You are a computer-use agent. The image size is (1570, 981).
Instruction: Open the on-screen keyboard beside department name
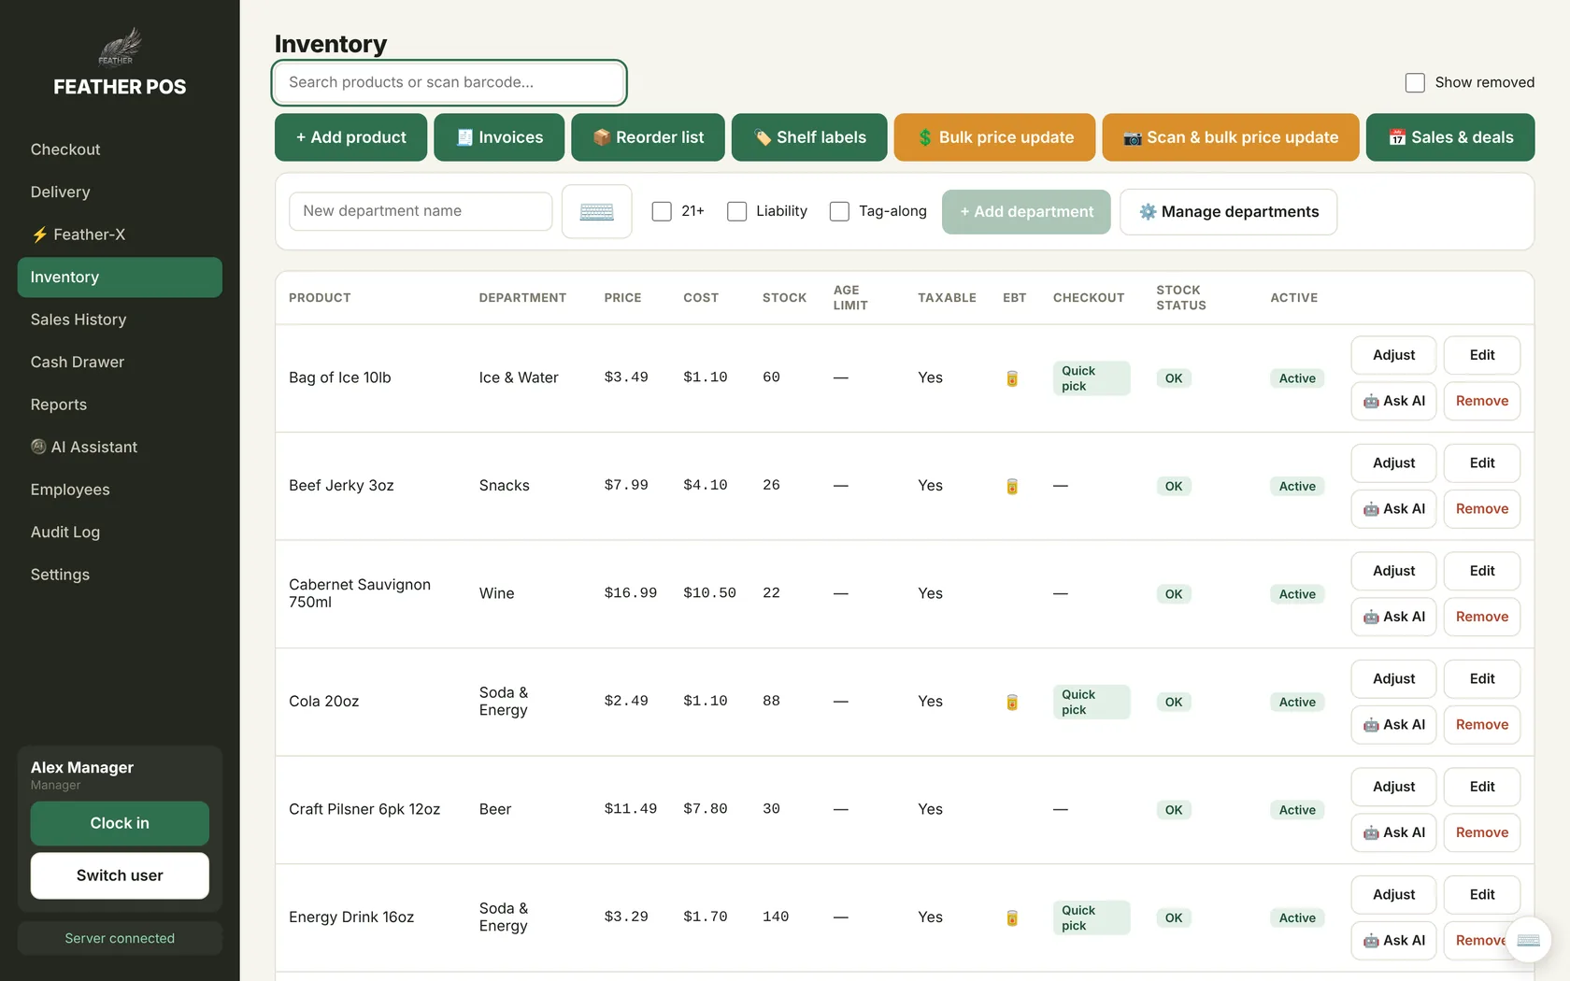pyautogui.click(x=596, y=211)
